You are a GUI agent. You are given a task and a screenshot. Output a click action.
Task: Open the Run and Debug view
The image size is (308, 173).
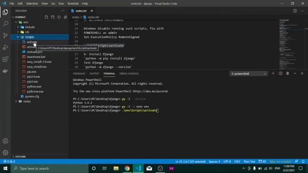(5, 47)
